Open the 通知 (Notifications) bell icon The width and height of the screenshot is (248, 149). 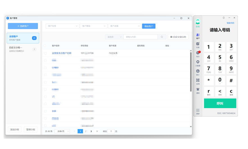(198, 90)
